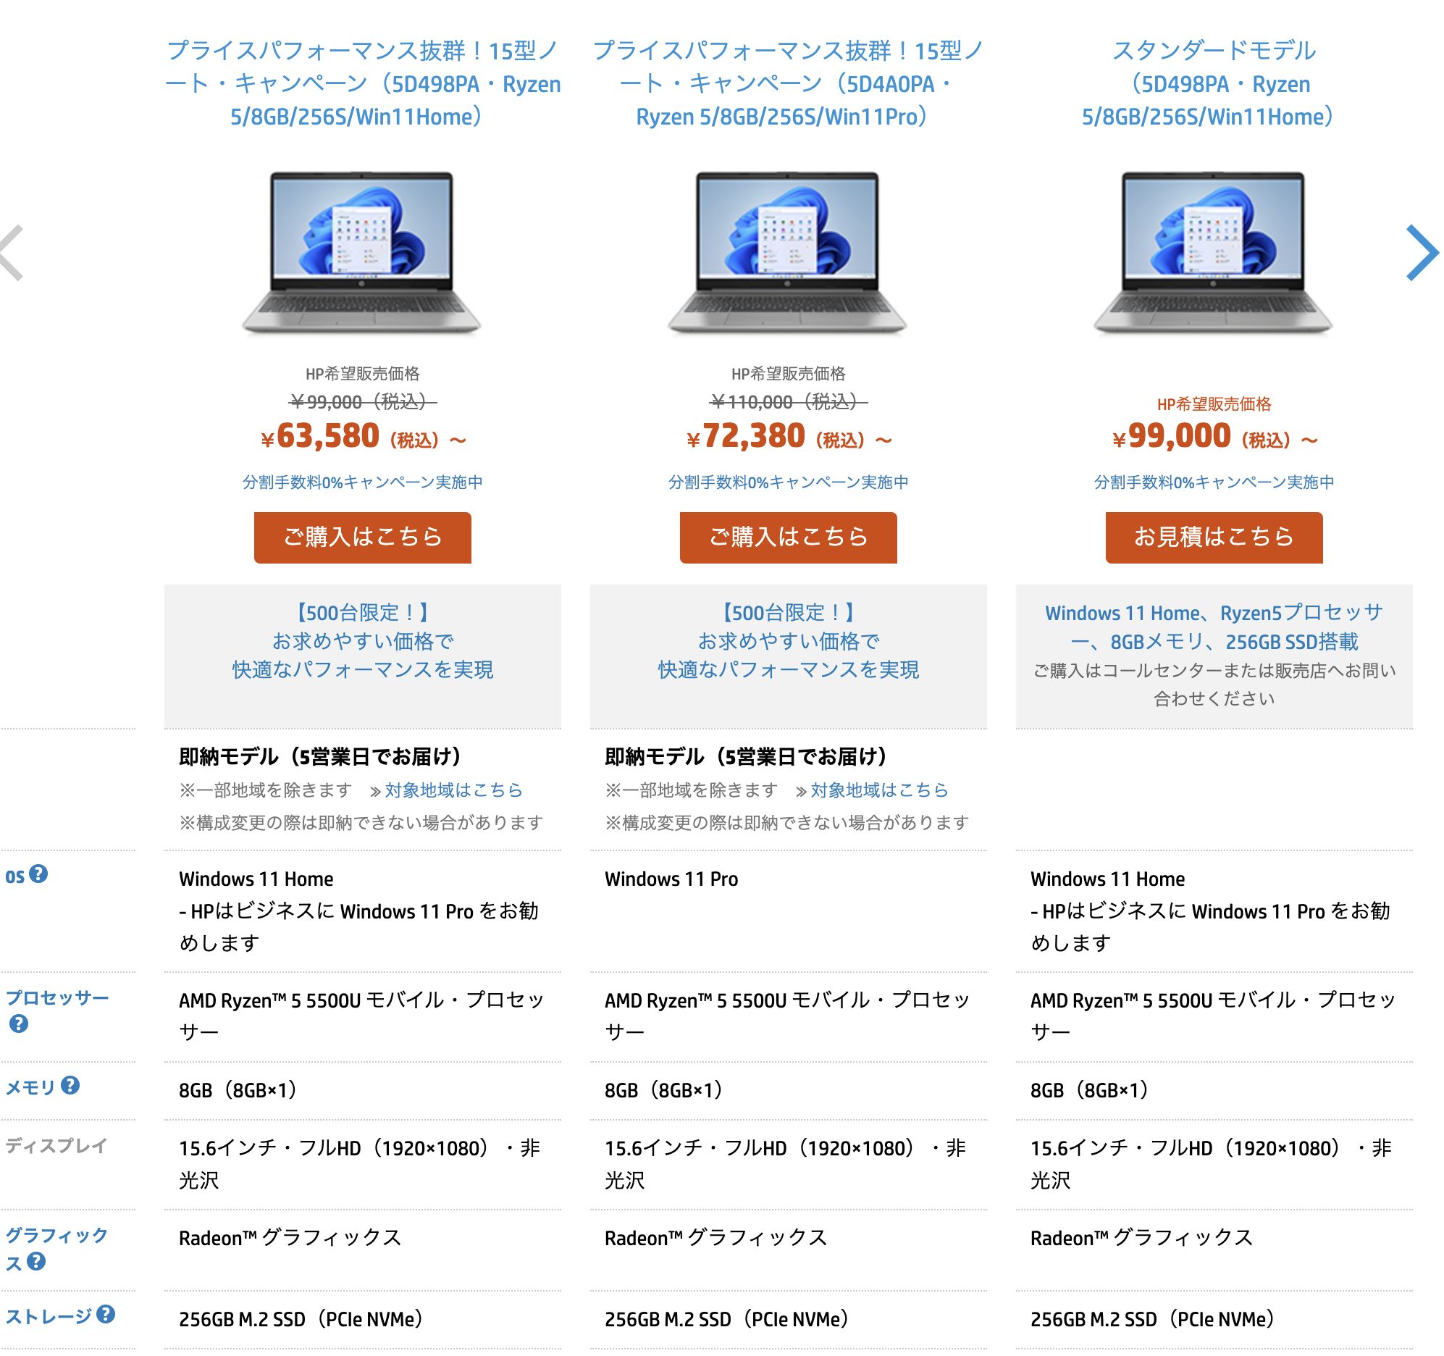Viewport: 1444px width, 1356px height.
Task: Open the 5D4A0PA Win11Pro campaign title link
Action: pos(788,83)
